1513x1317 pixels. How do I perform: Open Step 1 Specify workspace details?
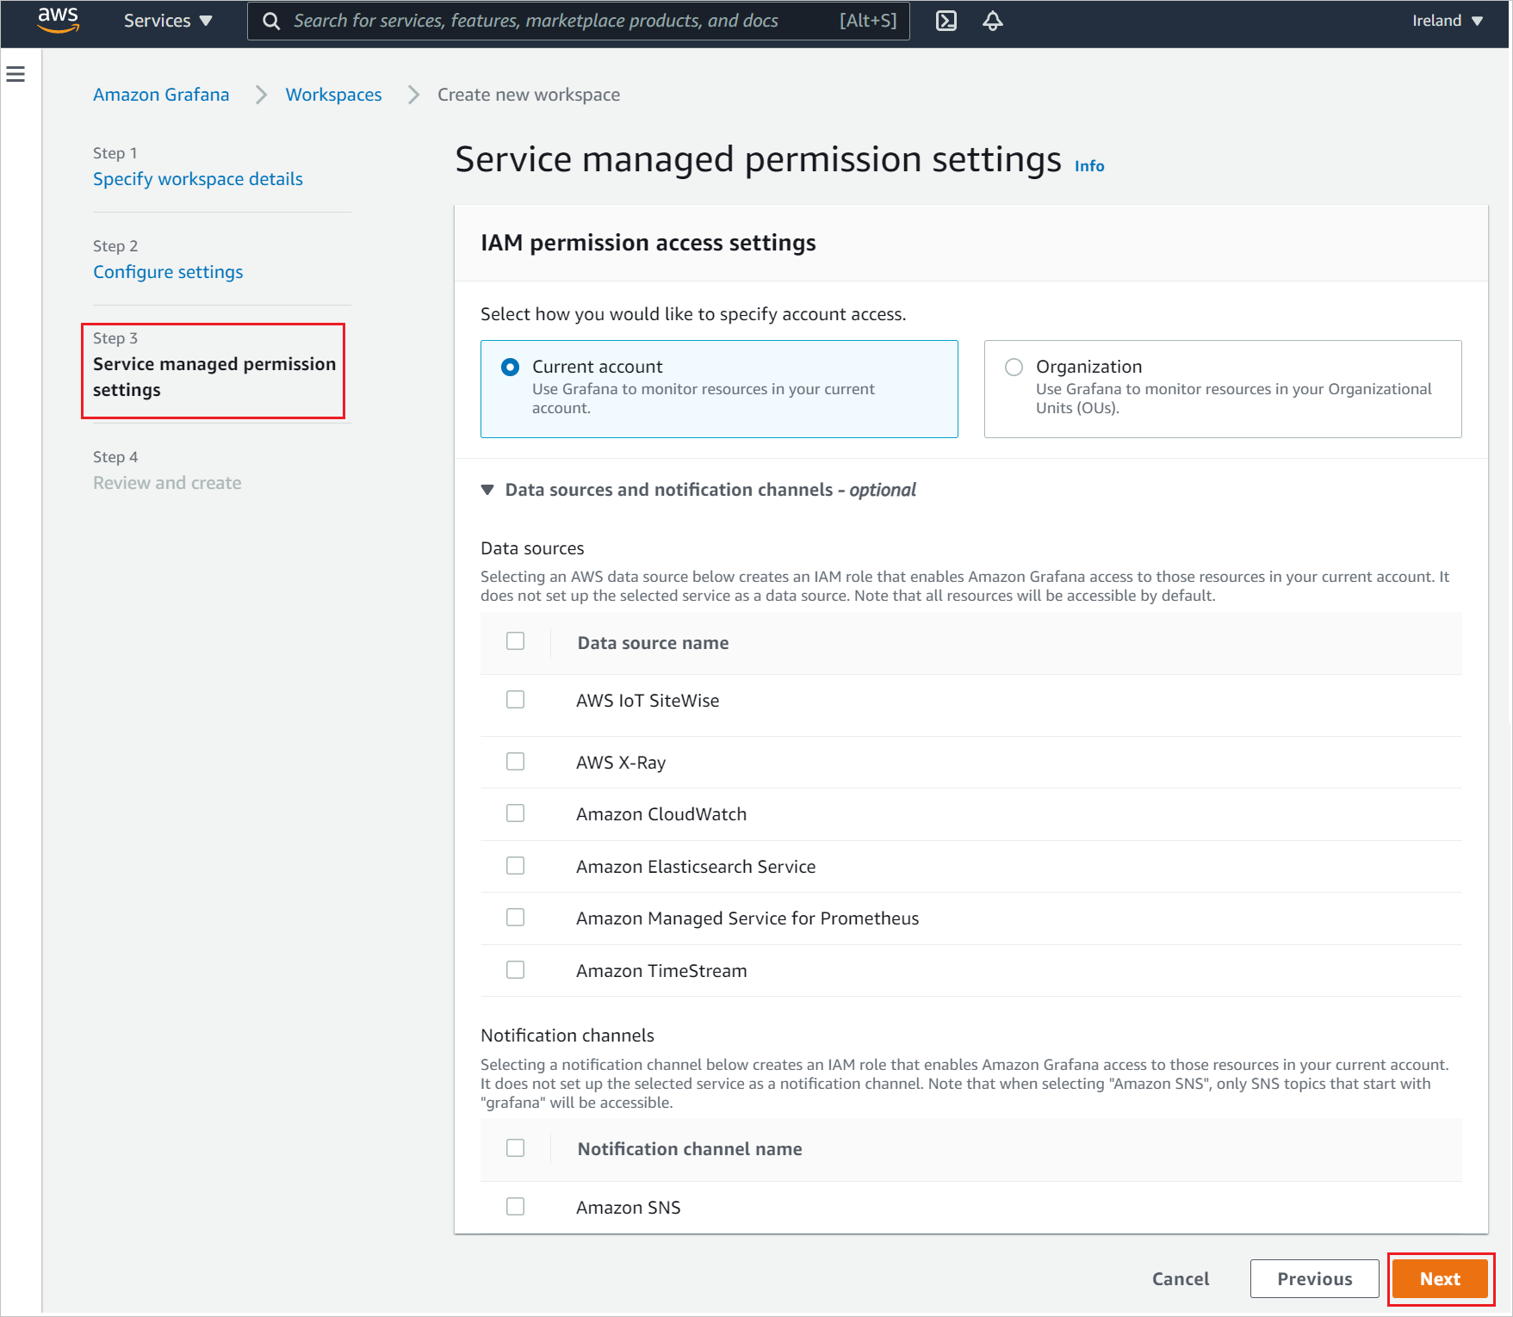(x=198, y=179)
